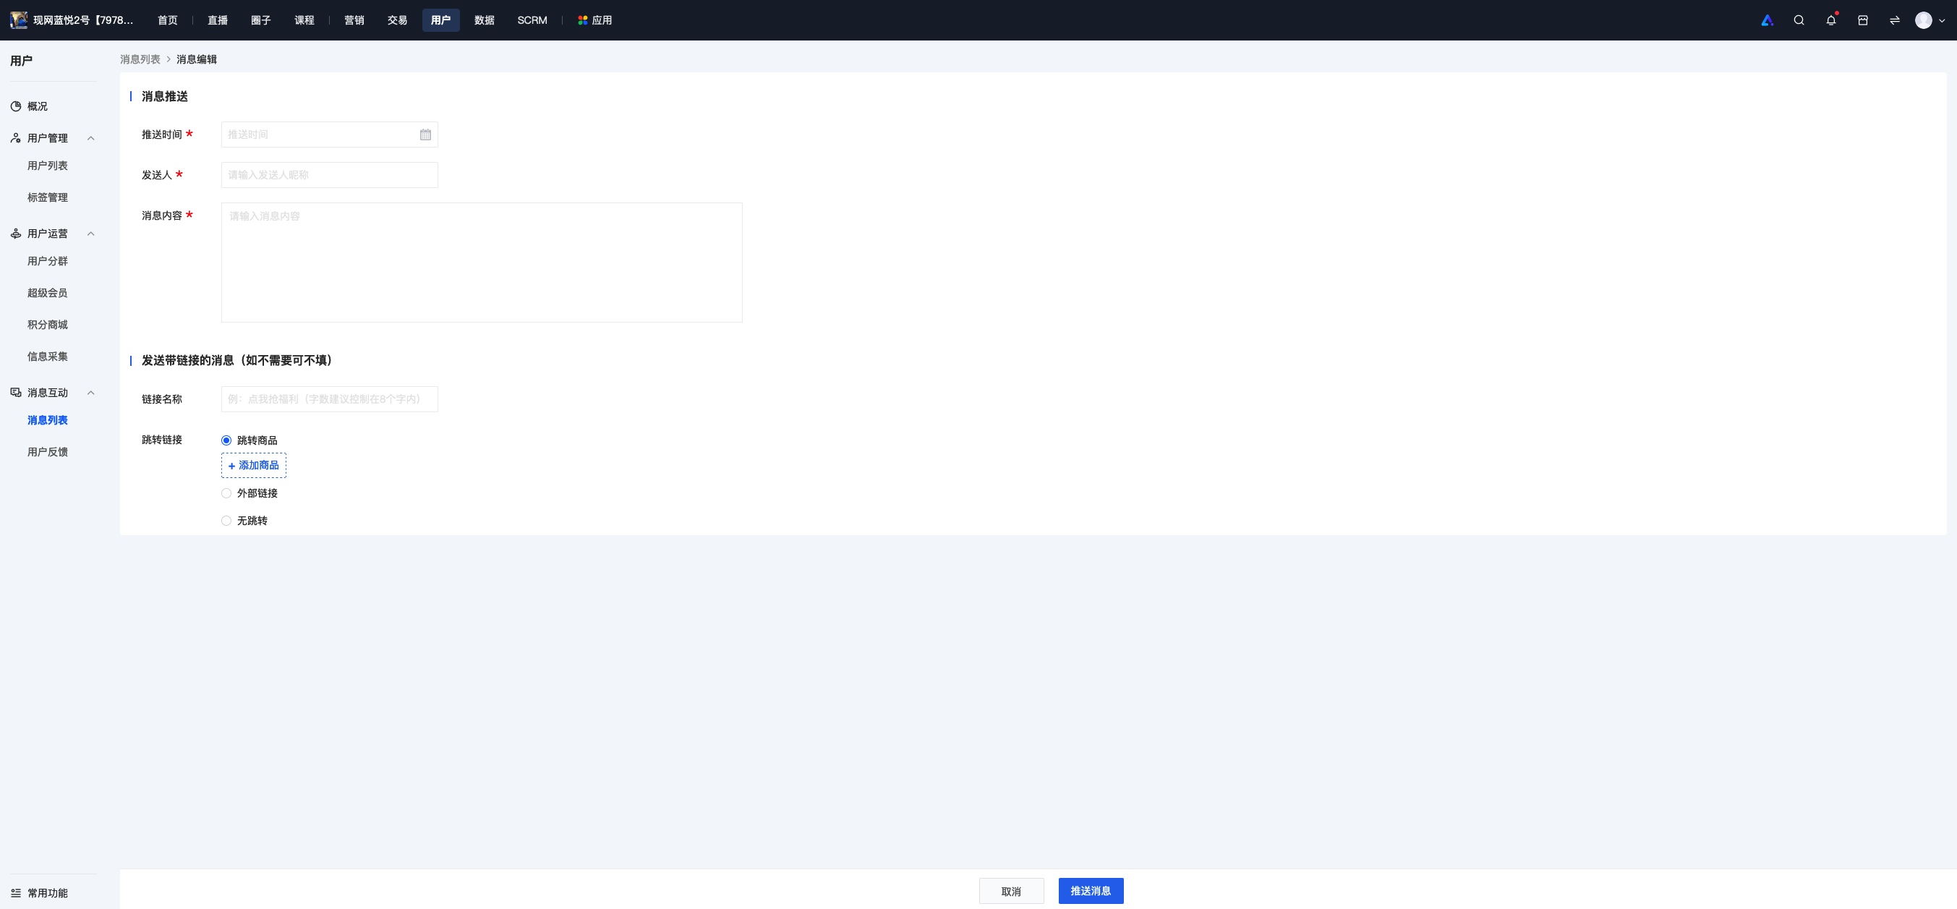Open 超级会员 in sidebar
The height and width of the screenshot is (909, 1957).
(48, 293)
